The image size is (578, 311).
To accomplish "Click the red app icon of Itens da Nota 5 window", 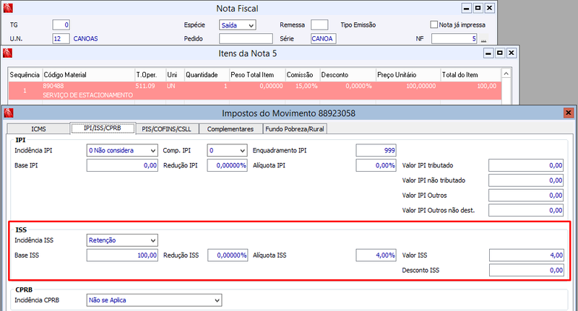I will [8, 53].
